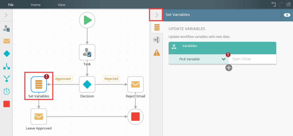293x136 pixels.
Task: Open the Home tab
Action: (36, 5)
